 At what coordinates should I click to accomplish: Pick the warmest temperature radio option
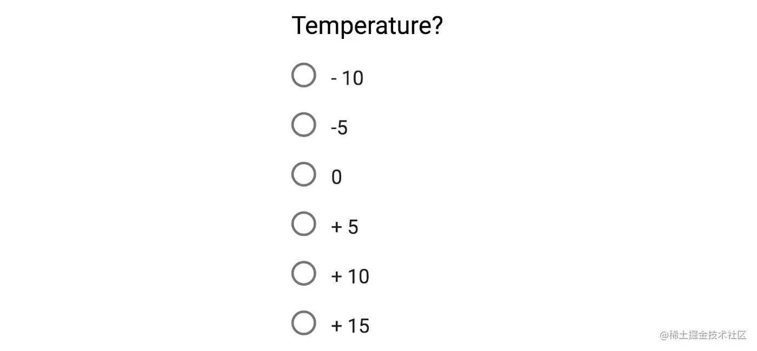(x=304, y=323)
